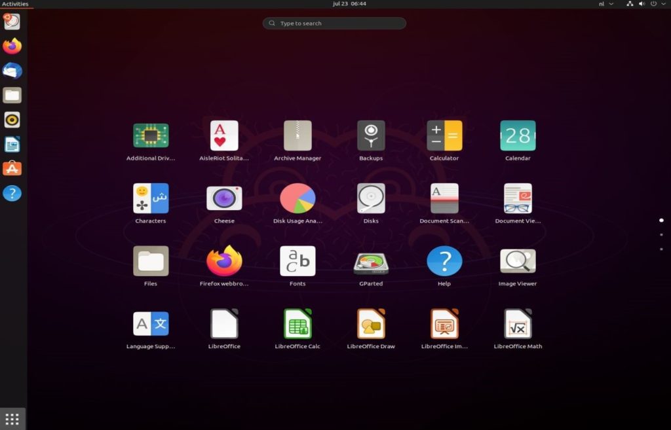Click the network icon in top bar
The image size is (671, 430).
click(630, 4)
